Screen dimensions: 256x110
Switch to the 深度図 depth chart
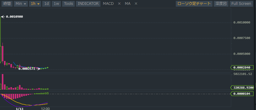tap(221, 4)
